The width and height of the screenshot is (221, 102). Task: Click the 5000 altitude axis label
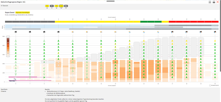[x=4, y=36]
